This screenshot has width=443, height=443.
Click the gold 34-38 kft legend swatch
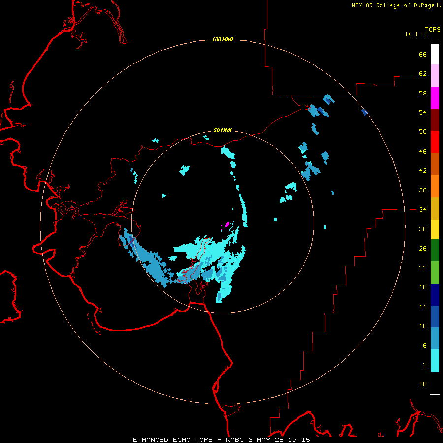tap(435, 208)
